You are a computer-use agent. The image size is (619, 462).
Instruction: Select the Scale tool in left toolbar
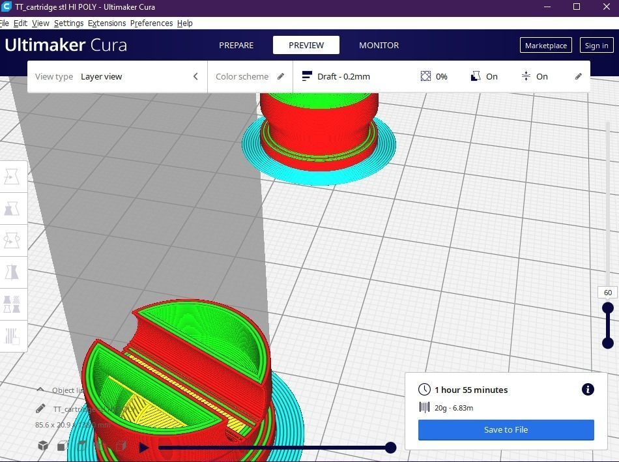(x=12, y=209)
